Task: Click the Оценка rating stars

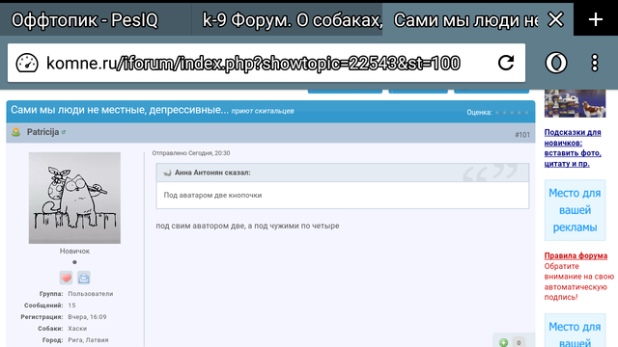Action: (512, 113)
